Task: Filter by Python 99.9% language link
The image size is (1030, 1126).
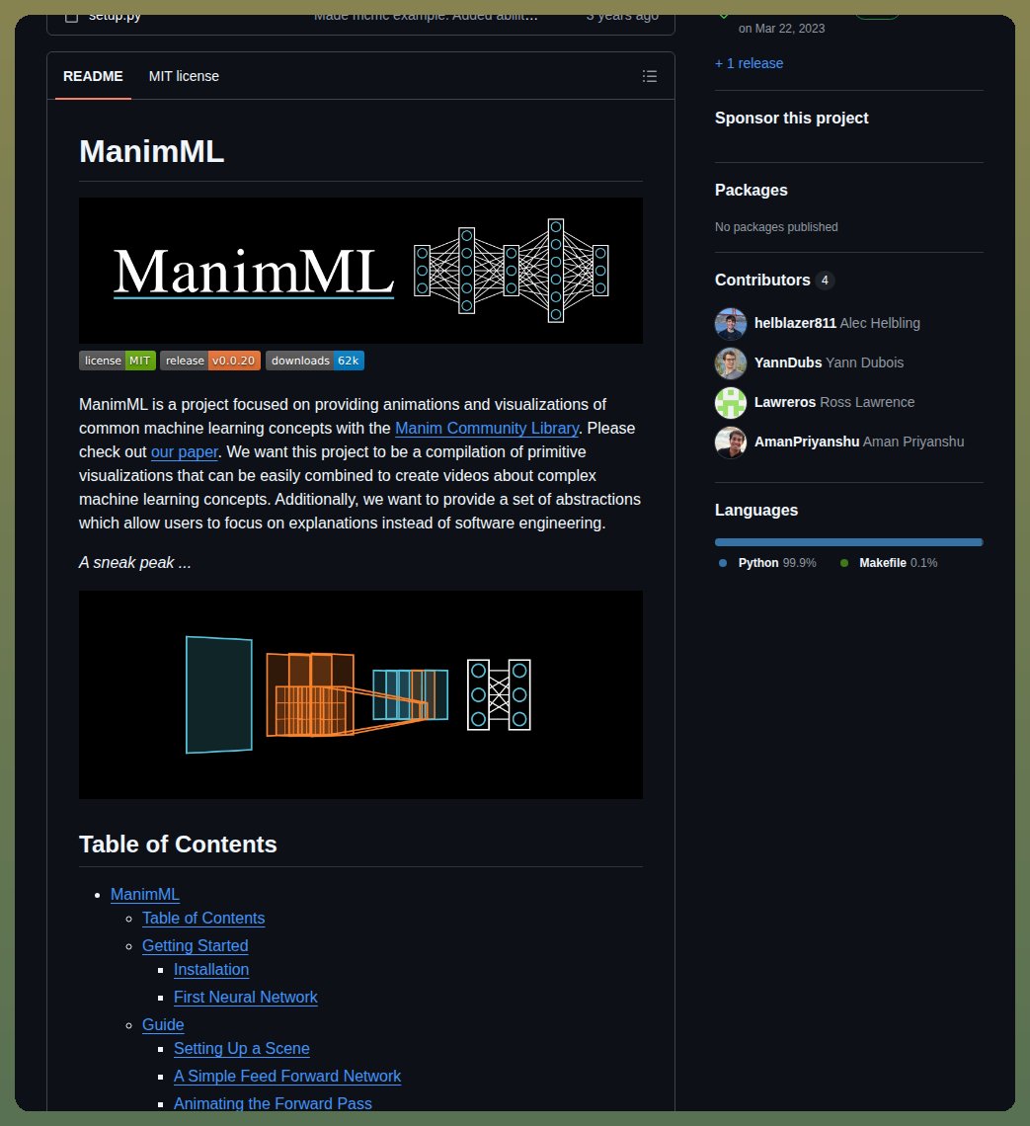Action: click(767, 563)
